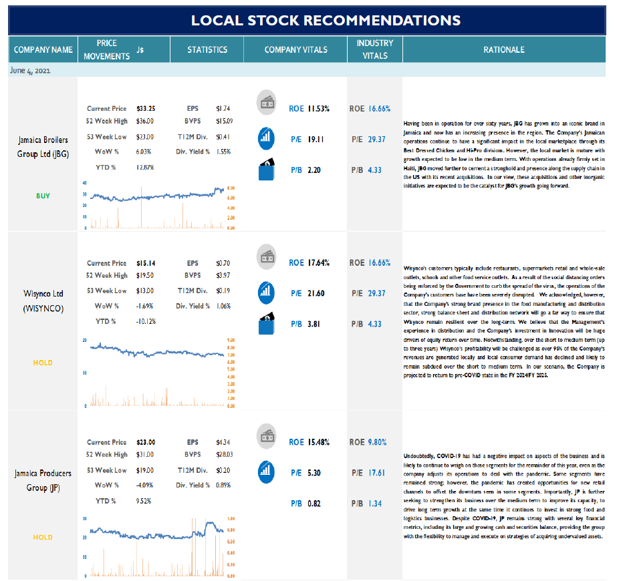Click Wisynco's company P/E value 21.60
The height and width of the screenshot is (581, 623).
click(x=316, y=293)
